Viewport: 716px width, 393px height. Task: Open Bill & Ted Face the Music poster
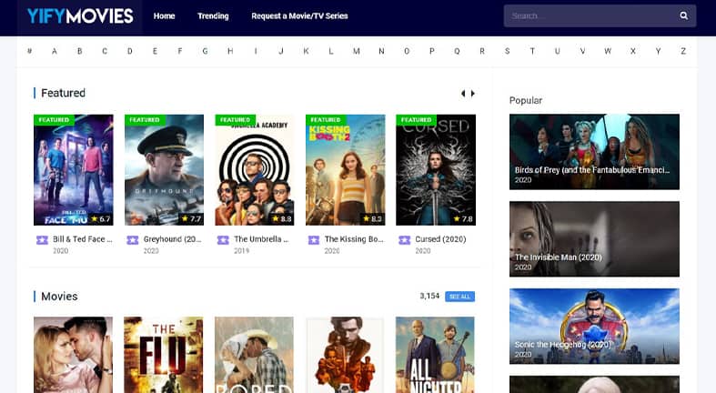(74, 170)
